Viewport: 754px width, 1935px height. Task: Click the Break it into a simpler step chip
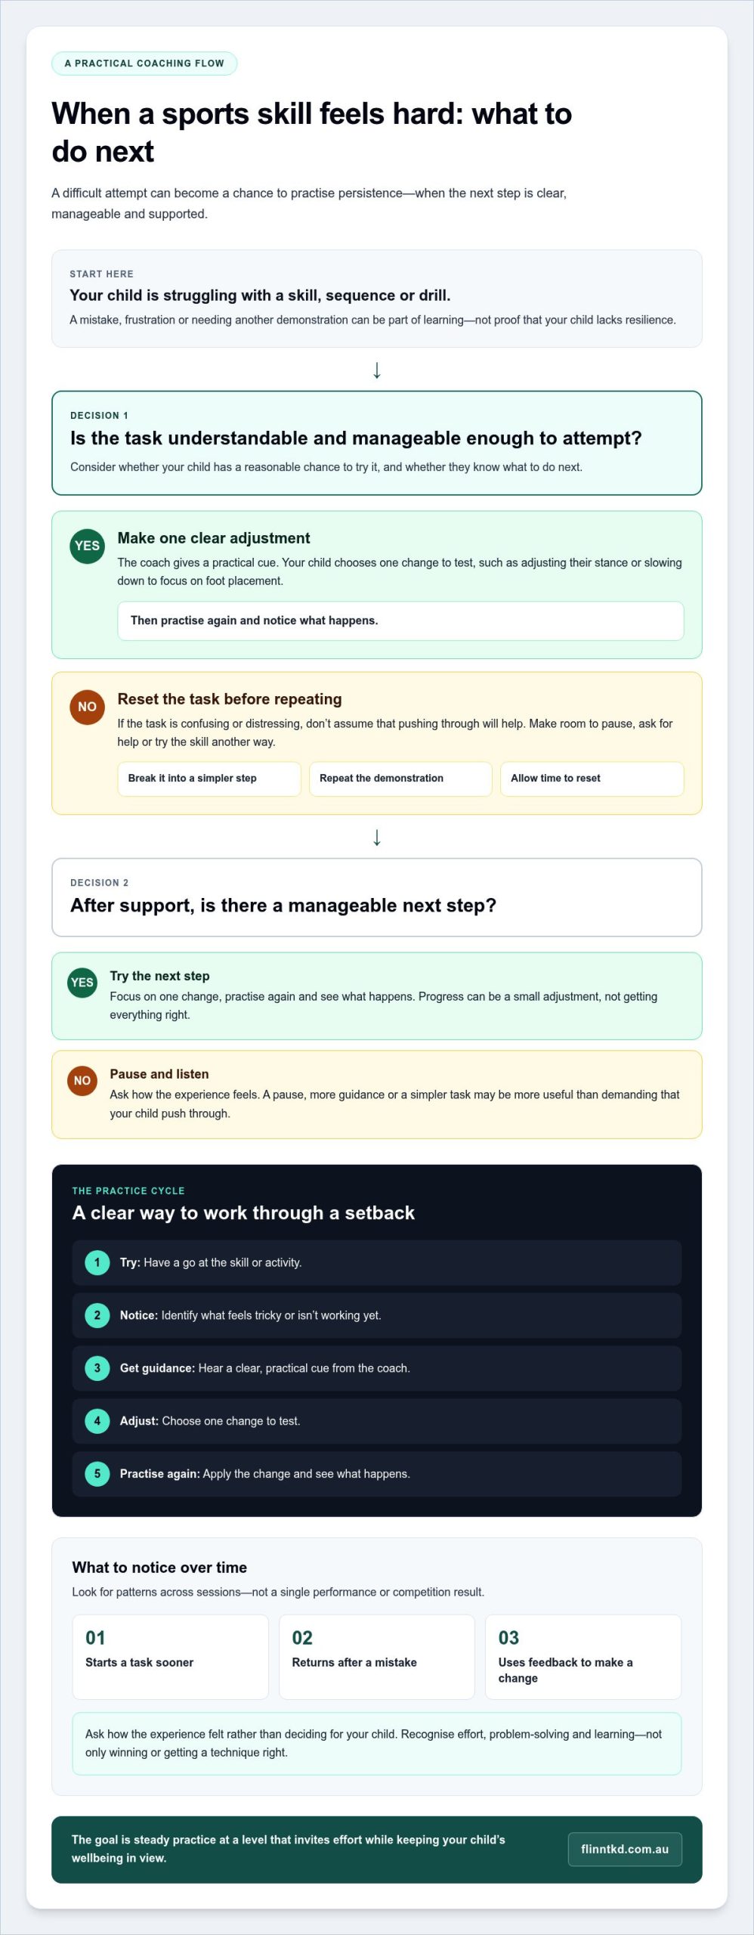(x=209, y=779)
